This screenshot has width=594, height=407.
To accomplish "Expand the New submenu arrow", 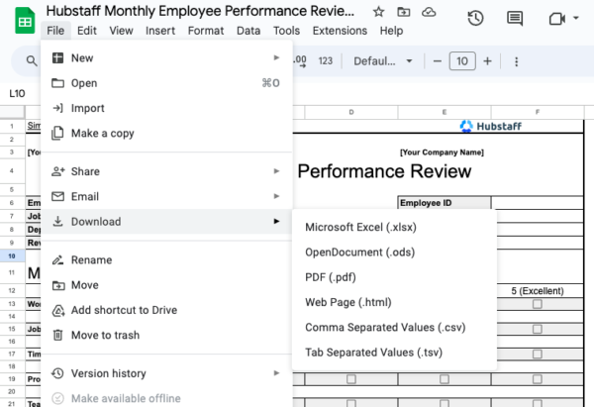I will 276,57.
